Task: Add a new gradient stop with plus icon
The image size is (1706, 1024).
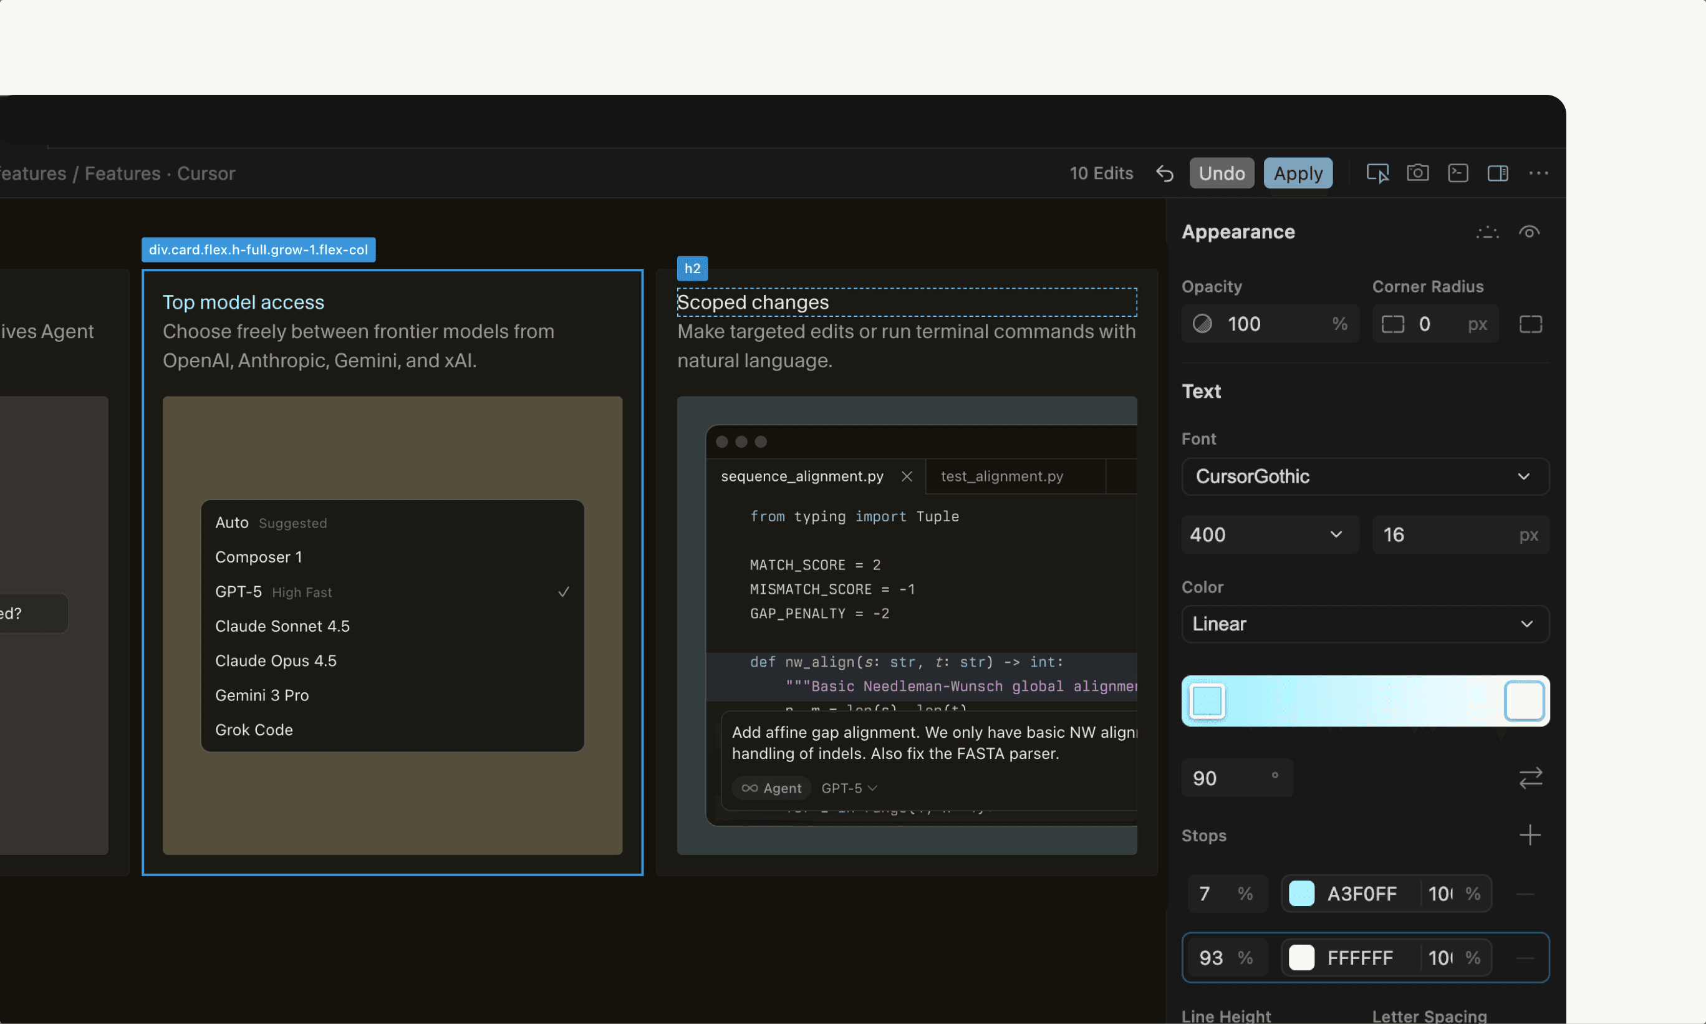Action: [x=1530, y=835]
